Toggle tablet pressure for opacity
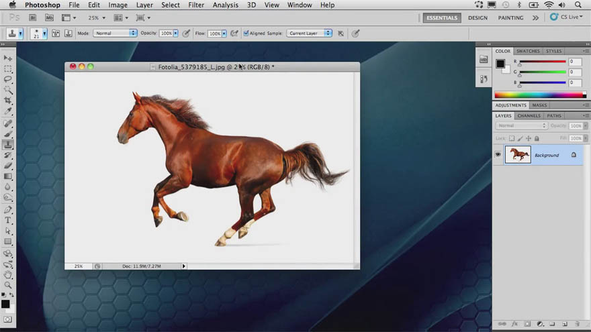This screenshot has width=591, height=332. 186,33
